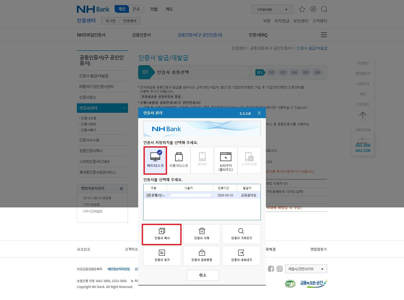Close the 인증서 관리 dialog
The height and width of the screenshot is (300, 404).
[x=259, y=113]
